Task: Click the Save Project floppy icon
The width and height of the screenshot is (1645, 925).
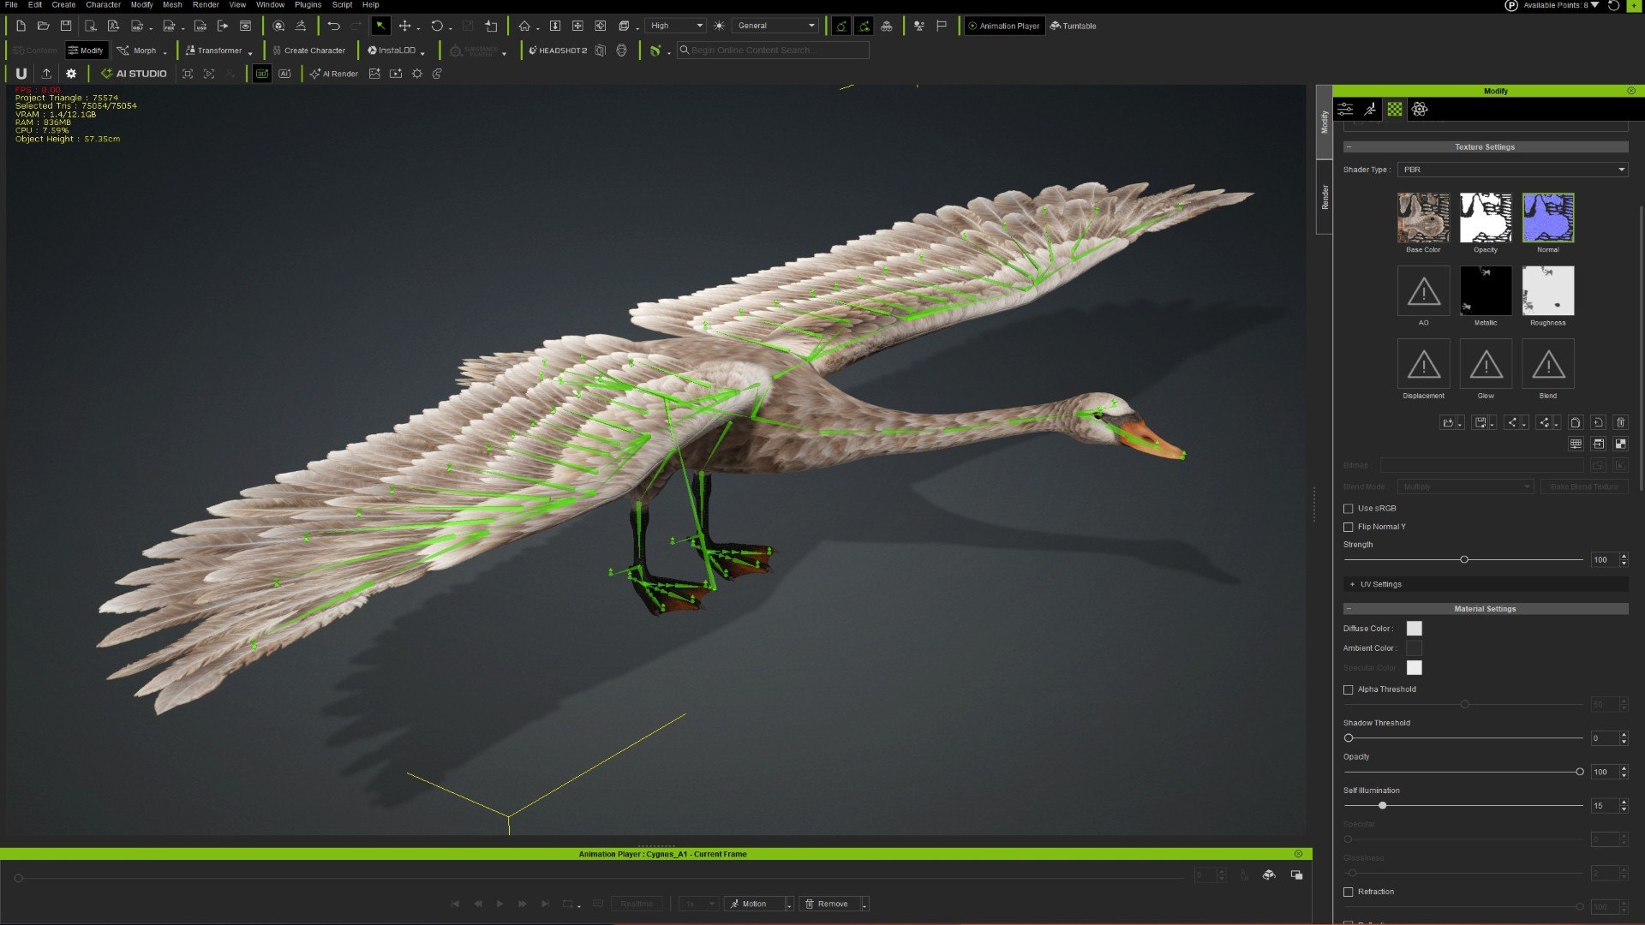Action: pos(66,26)
